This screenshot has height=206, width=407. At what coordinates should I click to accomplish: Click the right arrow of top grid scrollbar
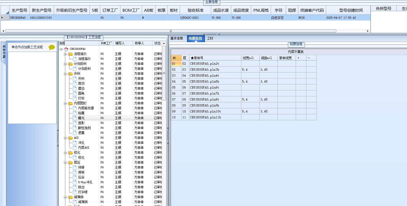point(368,31)
